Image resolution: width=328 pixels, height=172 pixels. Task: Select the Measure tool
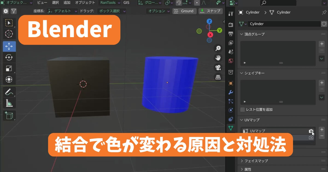[9, 103]
